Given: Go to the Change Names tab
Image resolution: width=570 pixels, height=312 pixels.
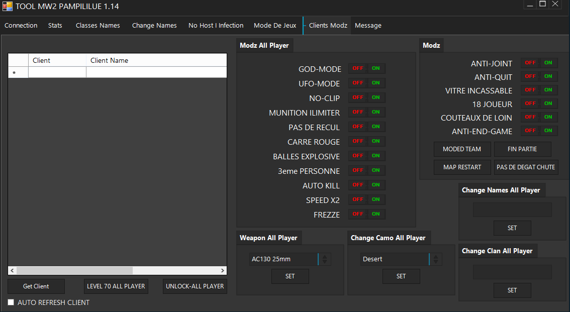Looking at the screenshot, I should tap(154, 26).
